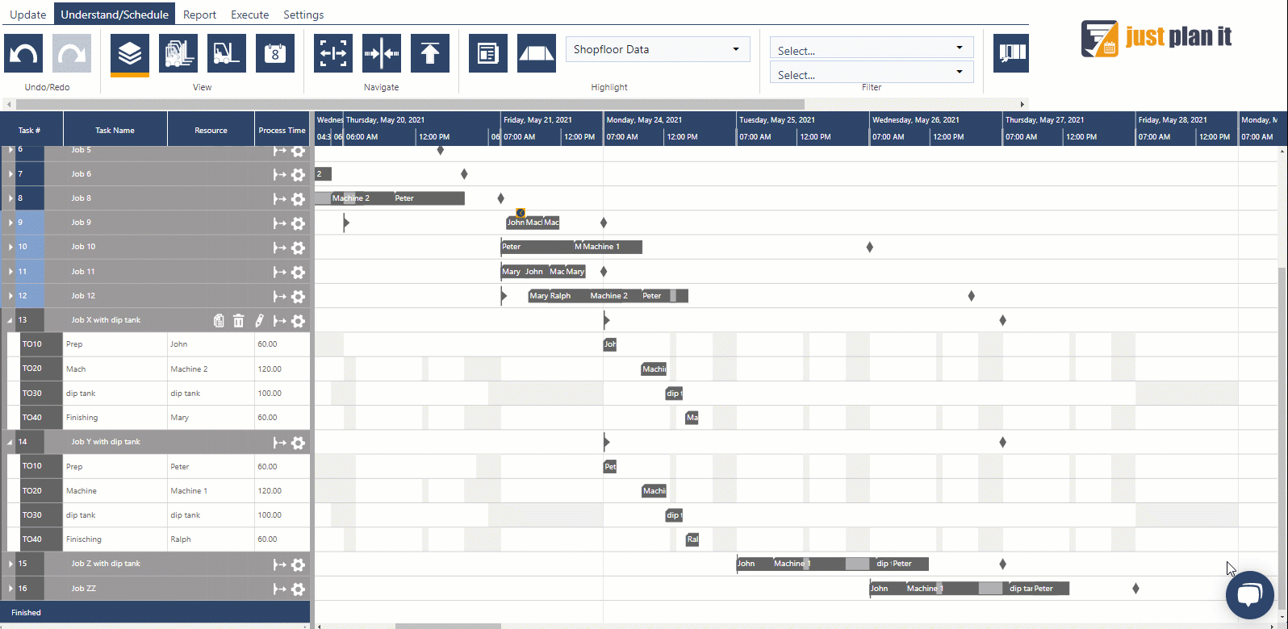Open gear settings for Job 10
This screenshot has width=1288, height=629.
(298, 248)
